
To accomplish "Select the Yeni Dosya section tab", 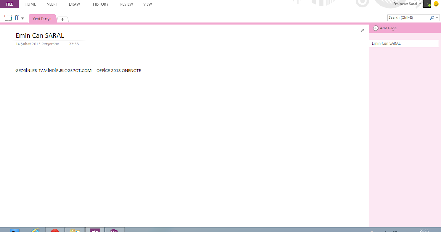I will point(42,18).
